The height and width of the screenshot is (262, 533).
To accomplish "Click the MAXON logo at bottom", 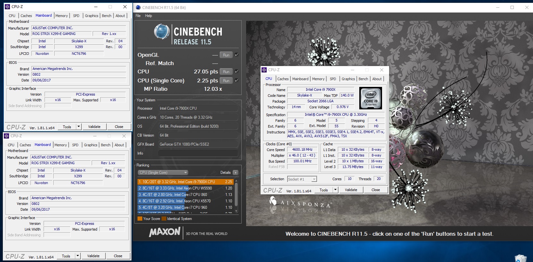I will 165,232.
